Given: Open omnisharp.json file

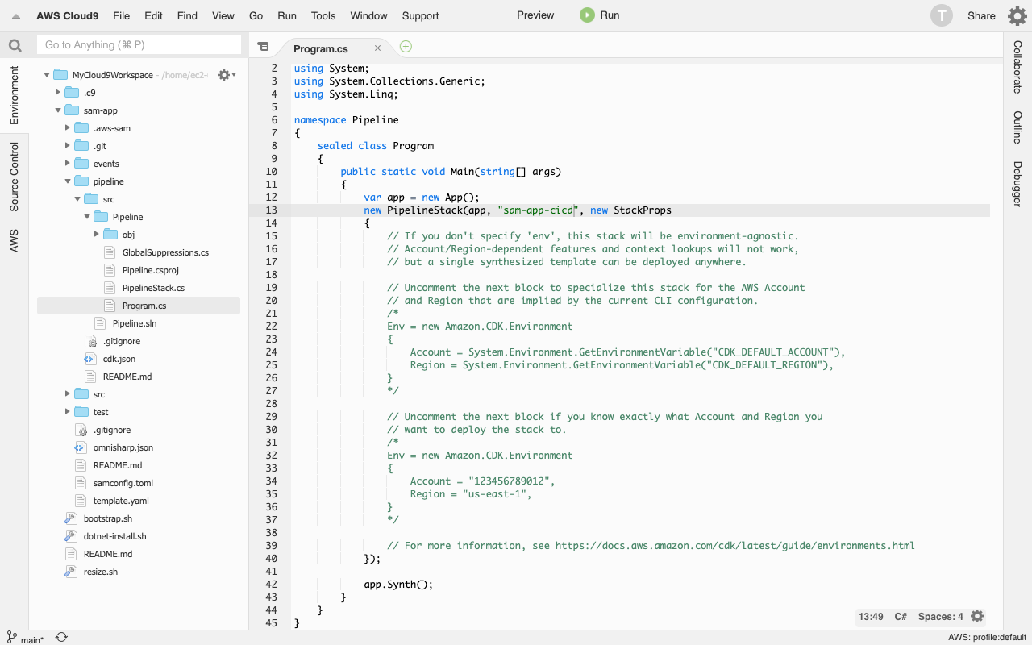Looking at the screenshot, I should tap(123, 447).
